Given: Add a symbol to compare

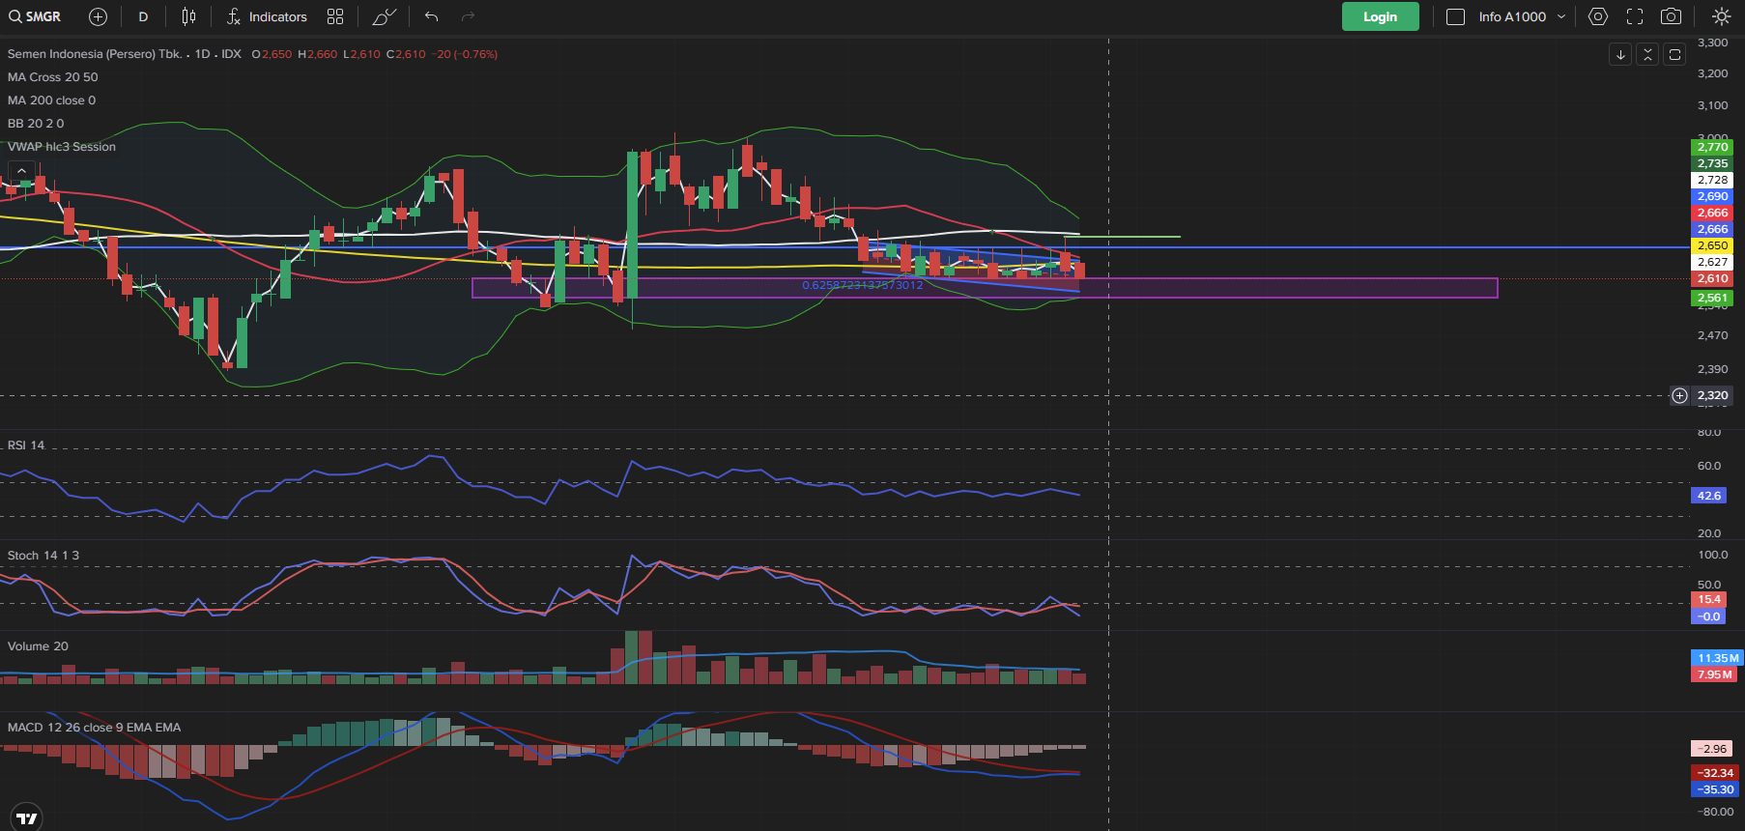Looking at the screenshot, I should click(x=98, y=16).
